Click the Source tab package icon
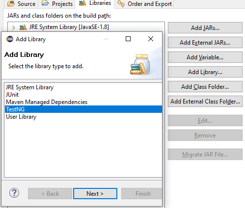Screen dimensions: 245x208 (11, 3)
